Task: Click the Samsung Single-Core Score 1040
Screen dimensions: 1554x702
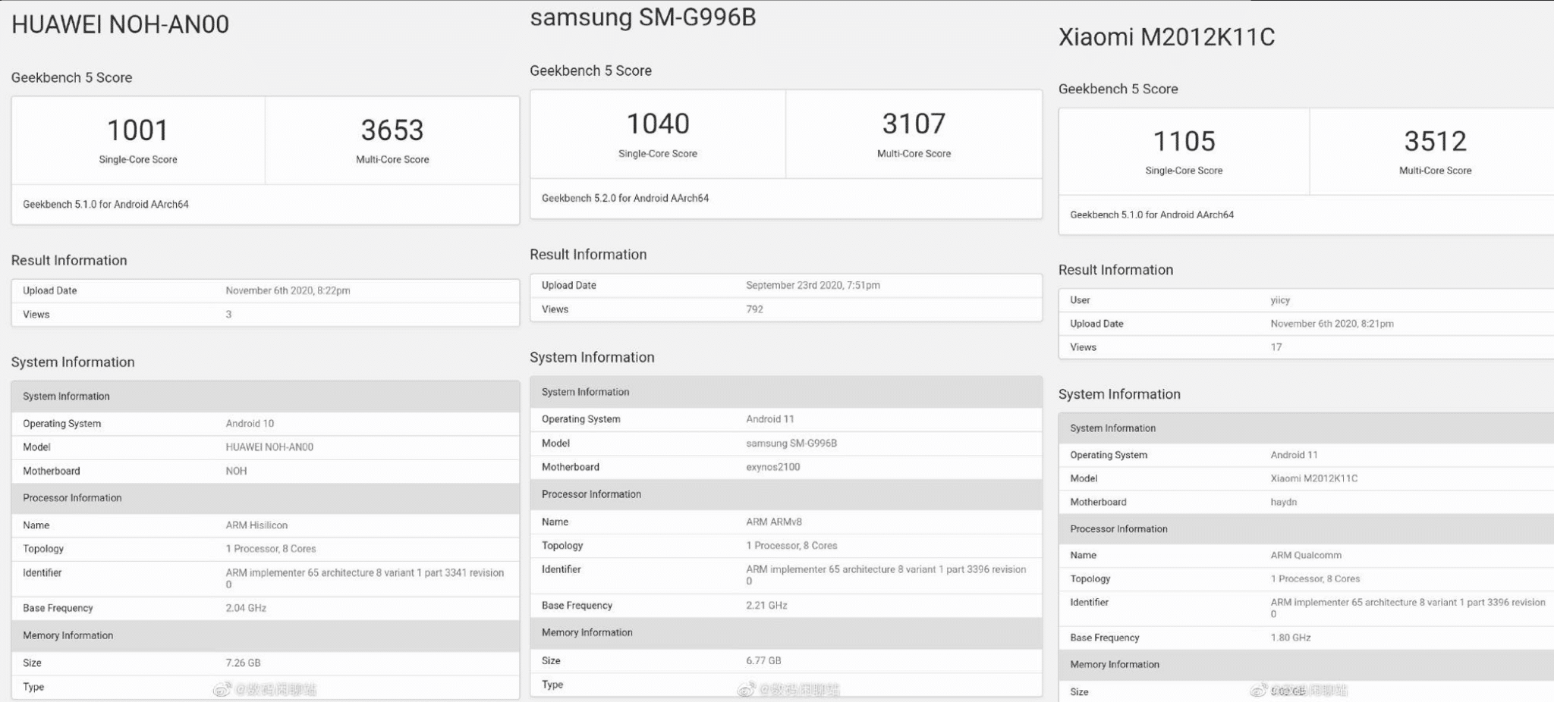Action: [x=657, y=124]
